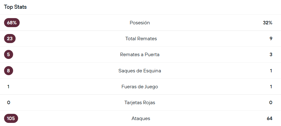The height and width of the screenshot is (126, 281).
Task: Click the 23 total shots badge
Action: 10,39
